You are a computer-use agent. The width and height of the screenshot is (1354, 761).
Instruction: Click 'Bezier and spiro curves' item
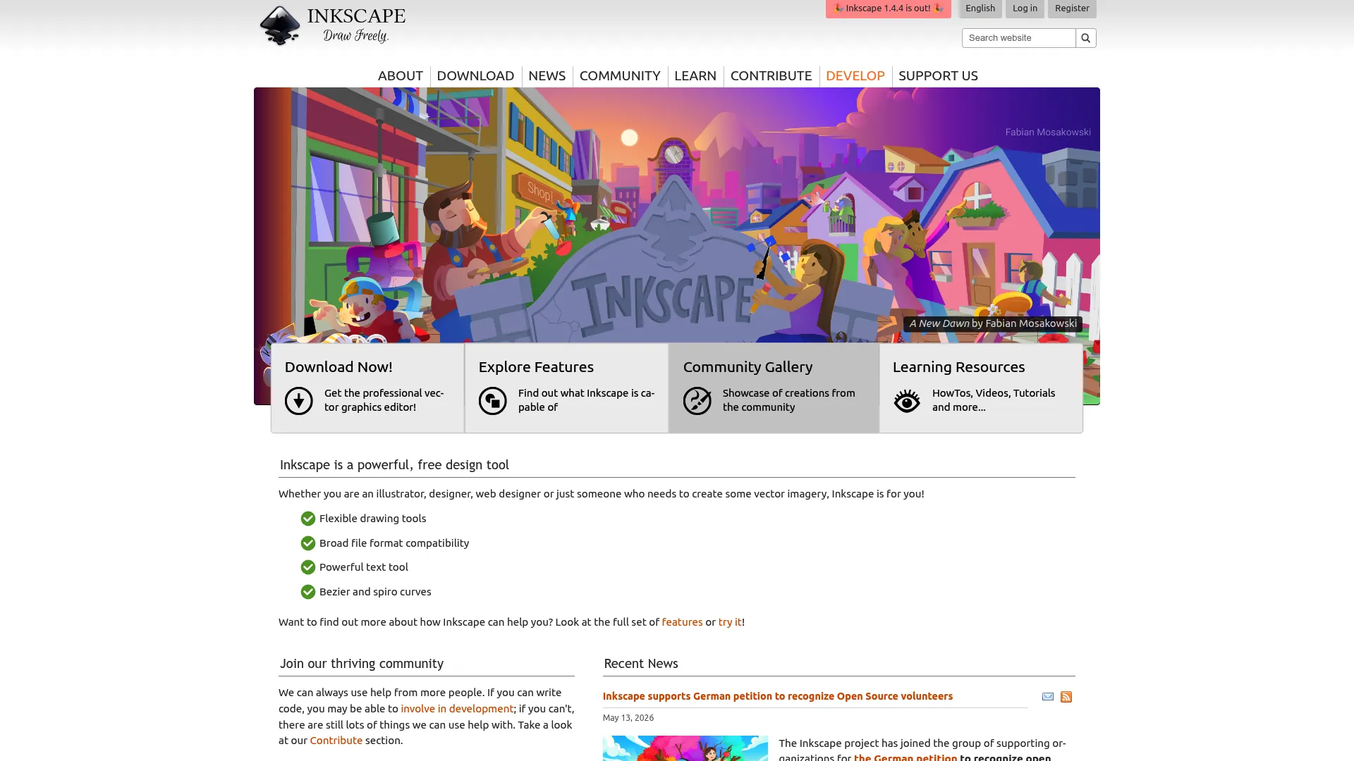tap(374, 592)
